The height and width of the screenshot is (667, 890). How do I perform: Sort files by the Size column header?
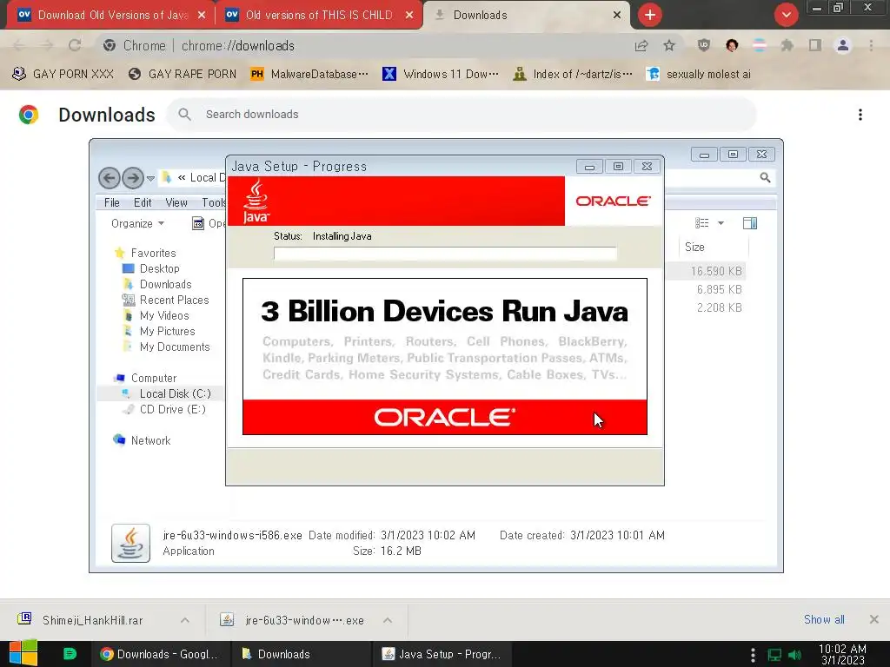click(713, 247)
